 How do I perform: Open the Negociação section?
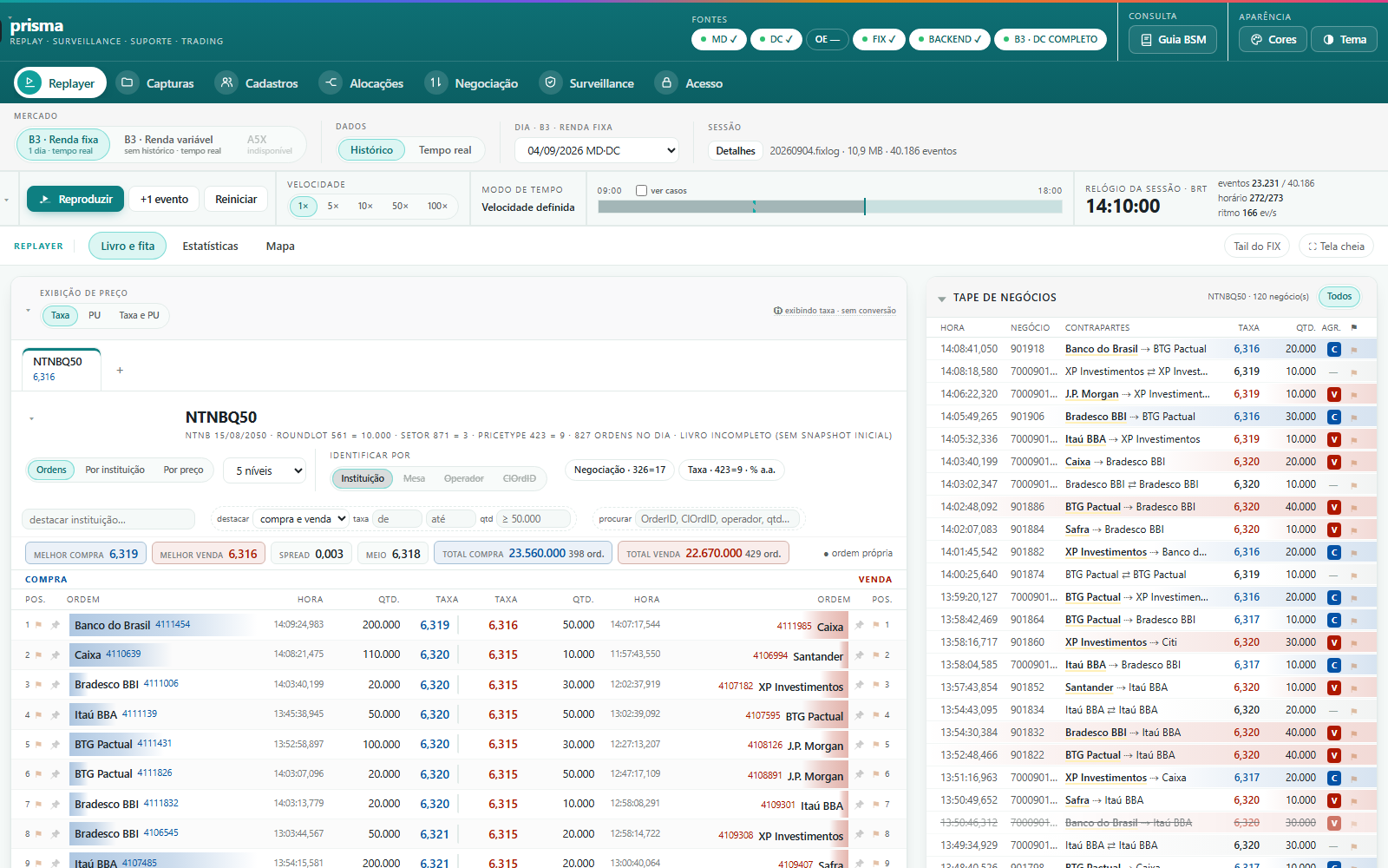tap(472, 83)
